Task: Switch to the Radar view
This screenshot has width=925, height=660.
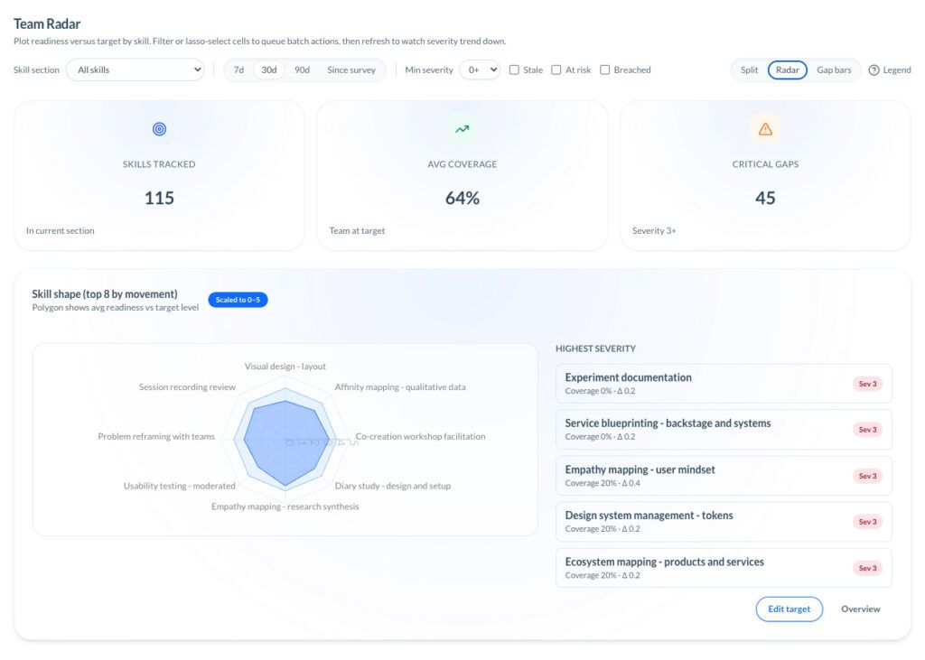Action: tap(788, 70)
